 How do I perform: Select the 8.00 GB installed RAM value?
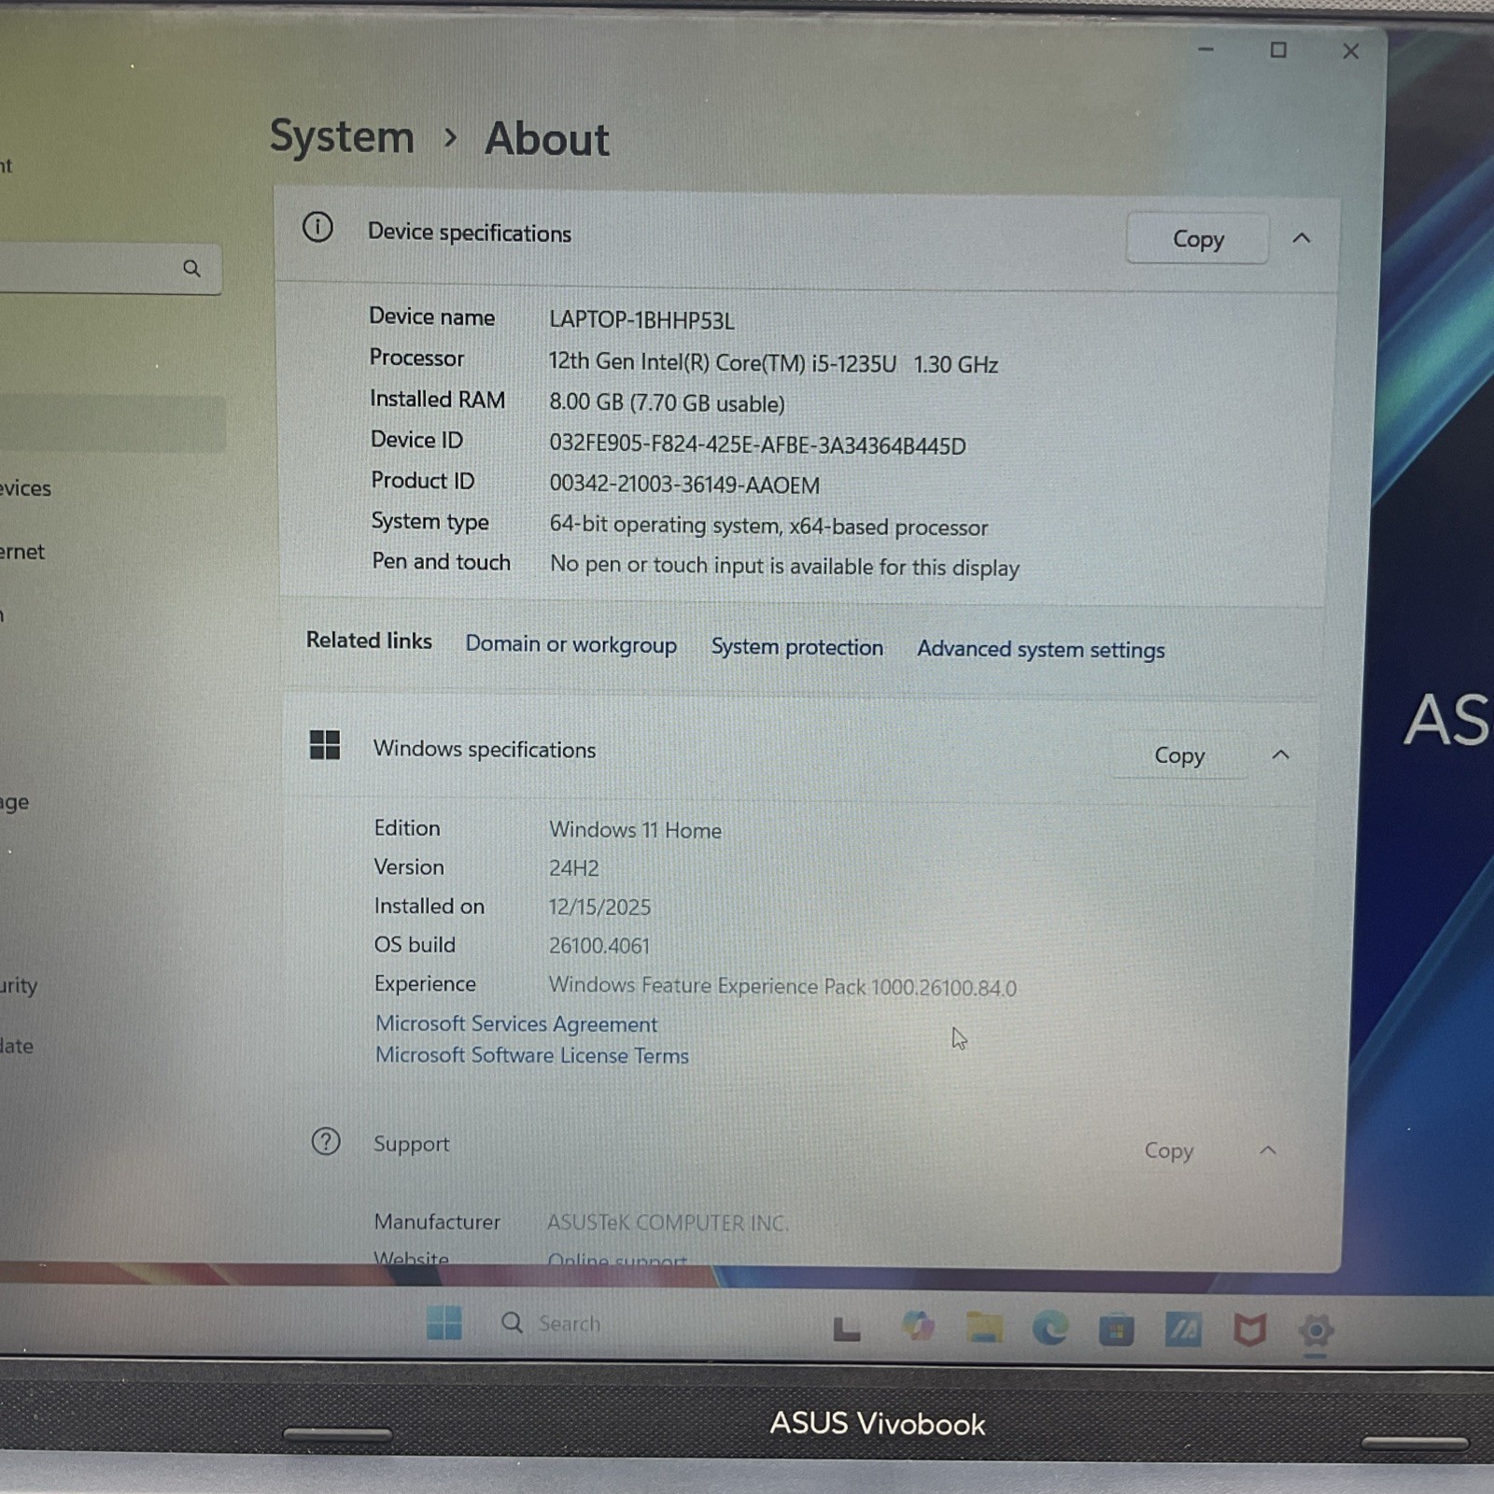[x=667, y=403]
